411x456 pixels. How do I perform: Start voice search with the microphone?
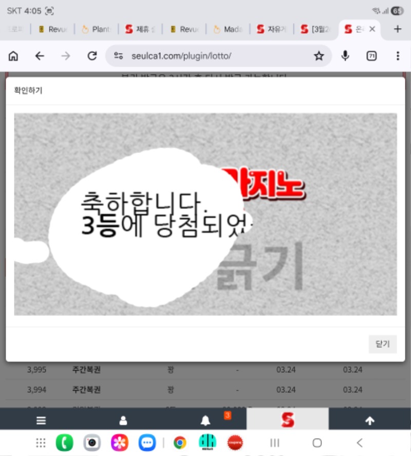pos(346,56)
